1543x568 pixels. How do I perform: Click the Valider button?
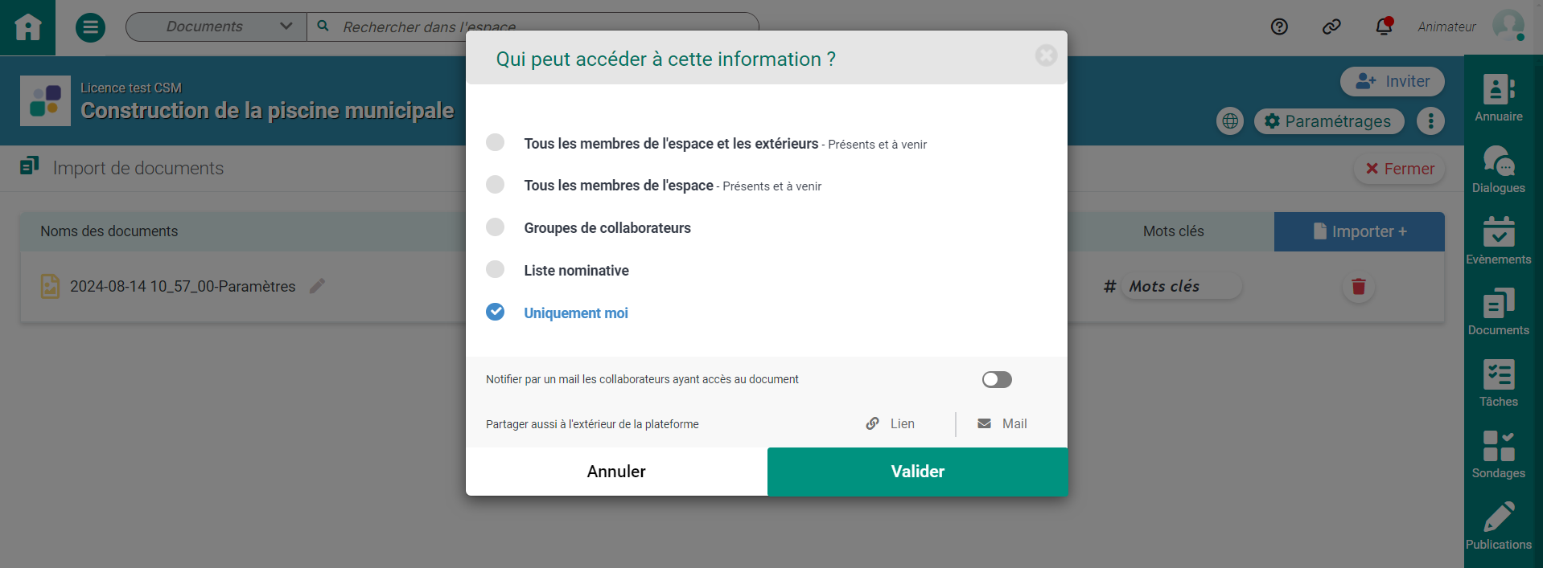917,472
